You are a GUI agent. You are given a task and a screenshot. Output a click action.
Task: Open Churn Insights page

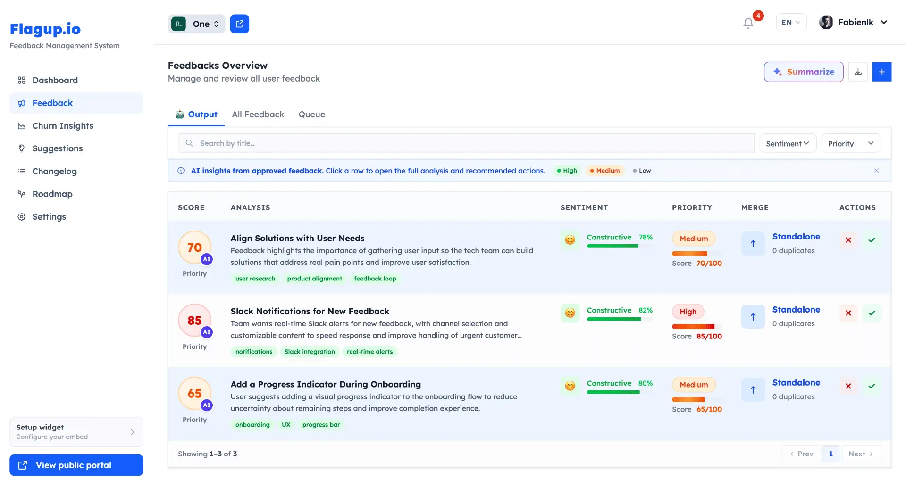pos(76,126)
